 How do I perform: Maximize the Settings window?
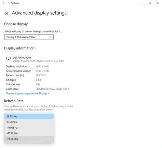point(150,3)
